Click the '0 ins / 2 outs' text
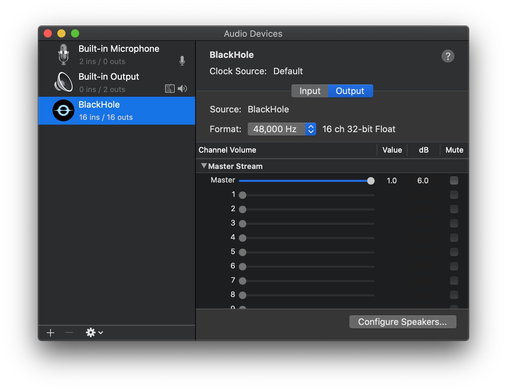 click(102, 89)
